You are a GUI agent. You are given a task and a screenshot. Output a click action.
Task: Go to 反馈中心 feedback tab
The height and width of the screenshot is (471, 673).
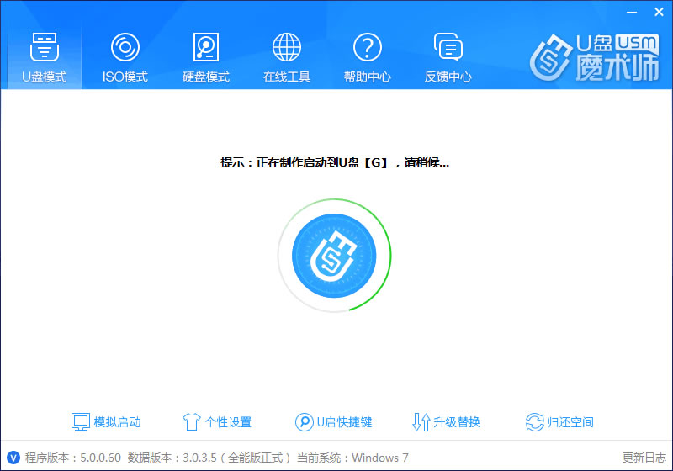coord(448,48)
